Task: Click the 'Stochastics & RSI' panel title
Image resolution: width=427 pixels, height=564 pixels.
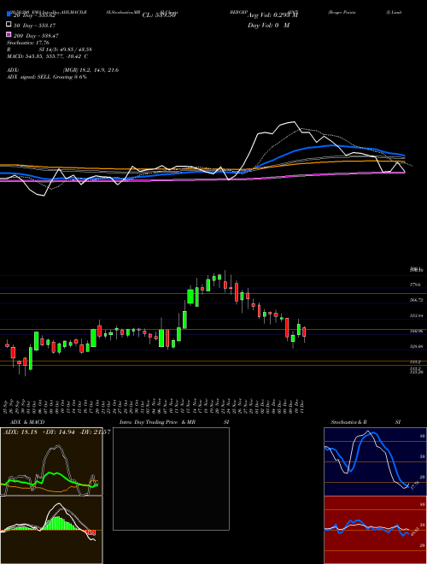Action: point(366,422)
